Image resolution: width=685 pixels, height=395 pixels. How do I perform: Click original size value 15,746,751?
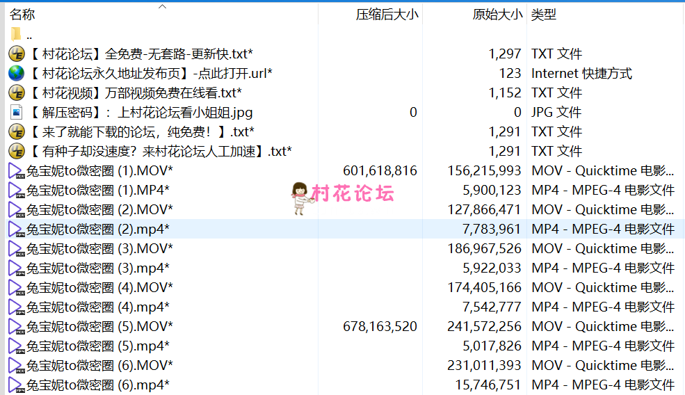tap(488, 385)
